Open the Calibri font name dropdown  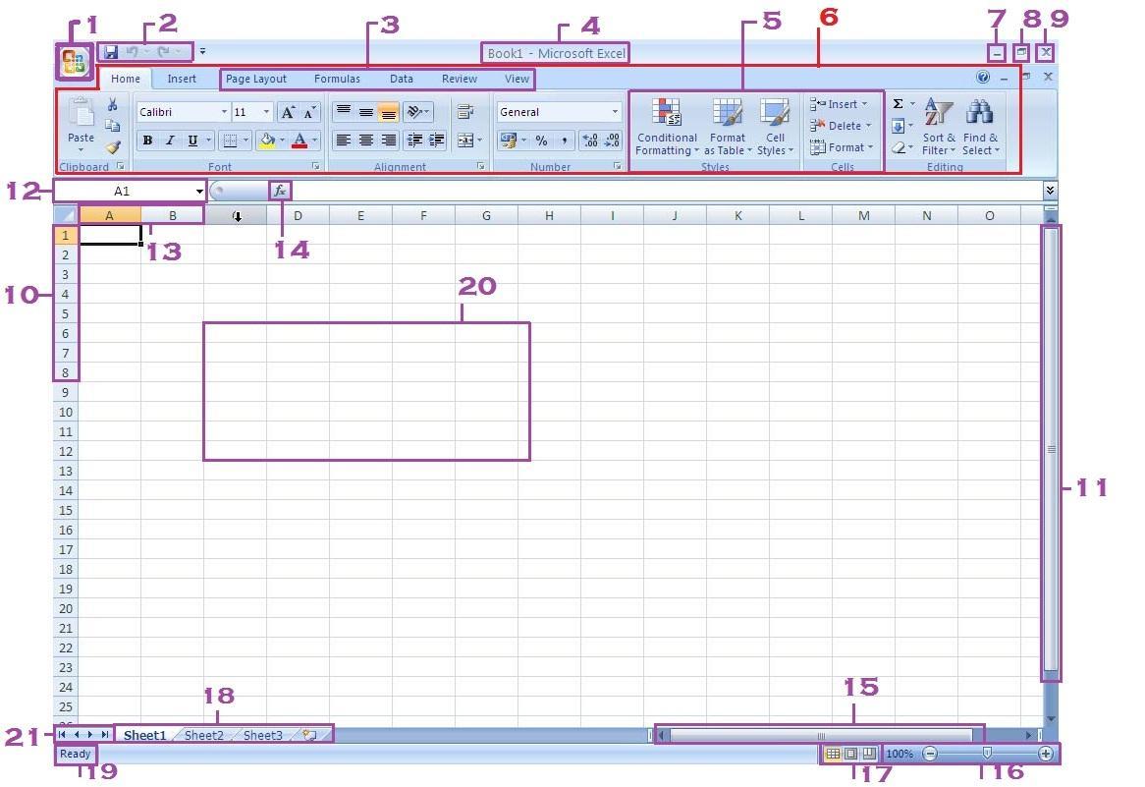(224, 112)
